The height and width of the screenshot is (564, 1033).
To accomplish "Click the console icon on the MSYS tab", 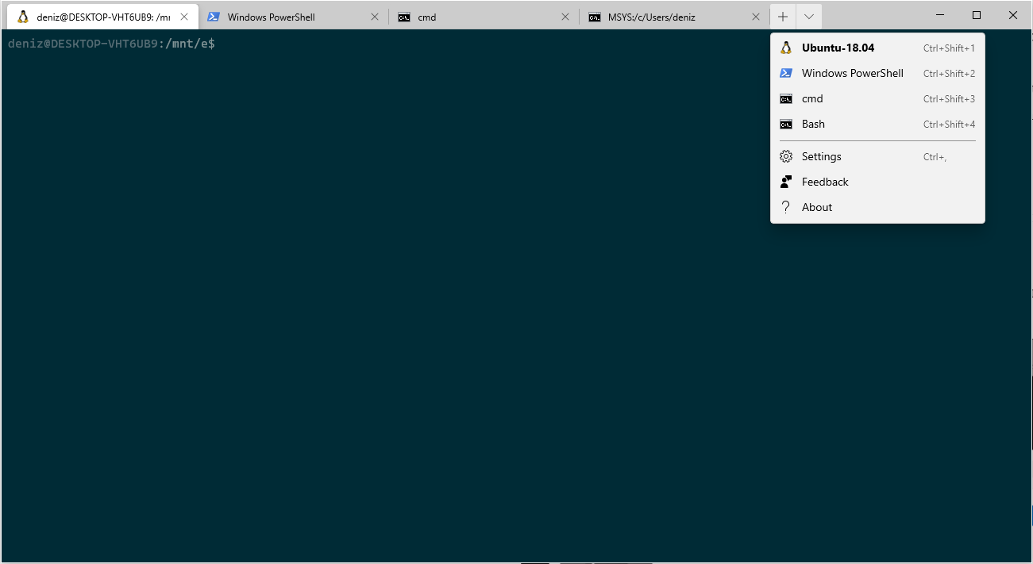I will [595, 17].
